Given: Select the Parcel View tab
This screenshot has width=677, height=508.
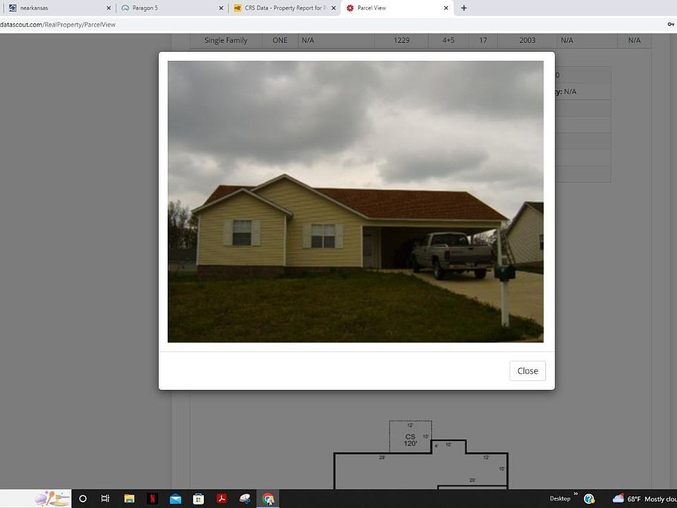Looking at the screenshot, I should click(x=396, y=8).
